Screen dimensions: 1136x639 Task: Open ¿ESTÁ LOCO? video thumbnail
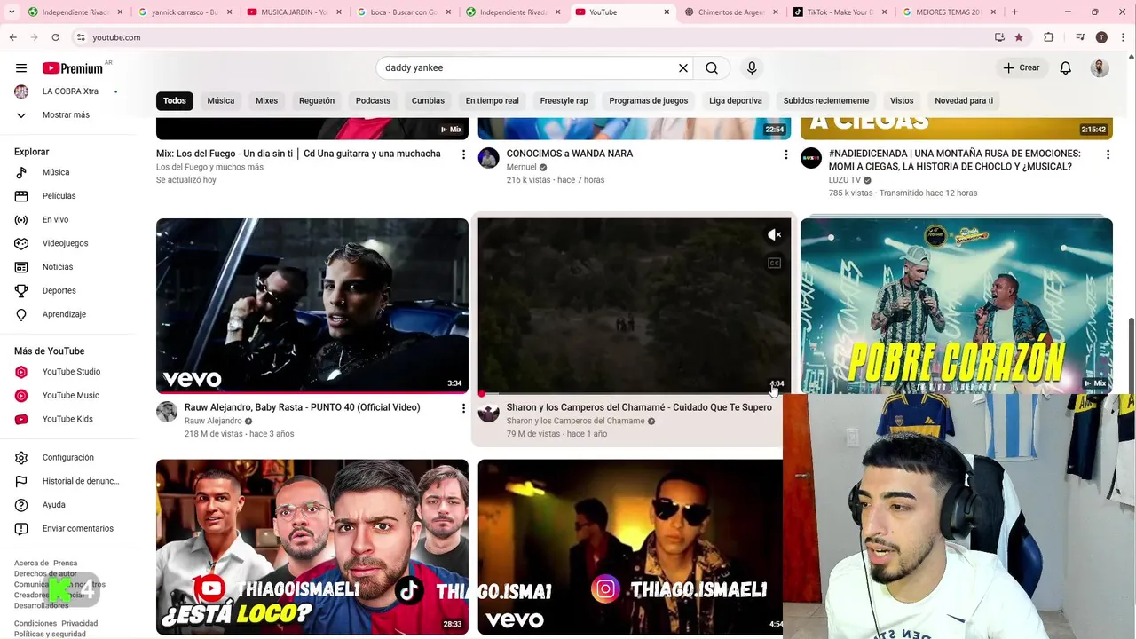[312, 547]
